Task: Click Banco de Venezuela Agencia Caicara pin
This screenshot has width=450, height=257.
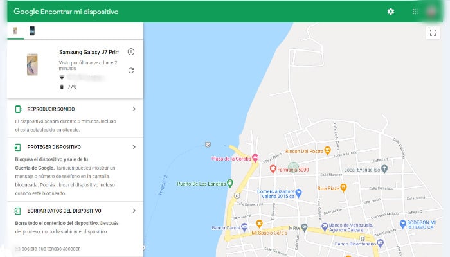Action: click(325, 227)
